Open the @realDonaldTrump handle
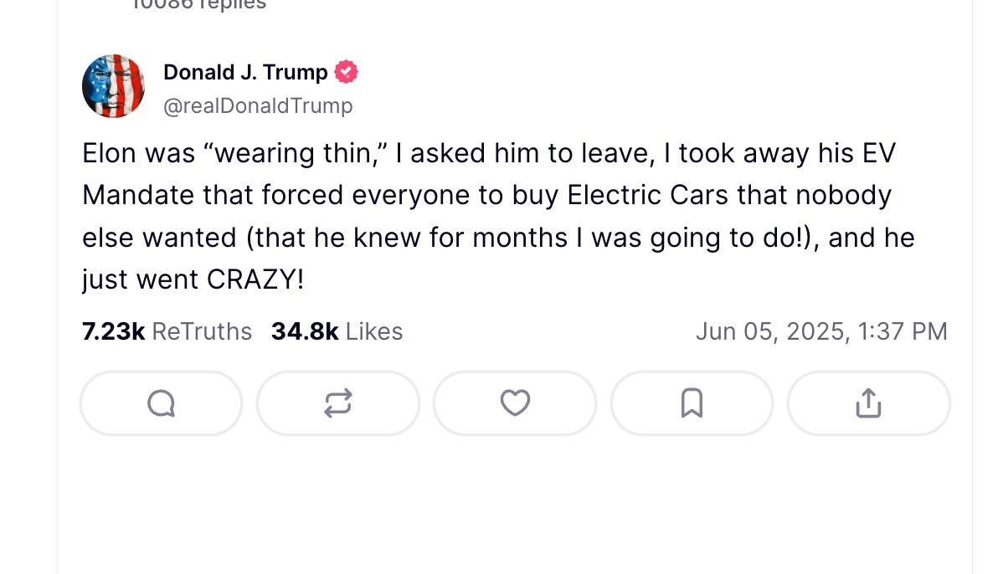The image size is (1003, 574). [x=259, y=105]
